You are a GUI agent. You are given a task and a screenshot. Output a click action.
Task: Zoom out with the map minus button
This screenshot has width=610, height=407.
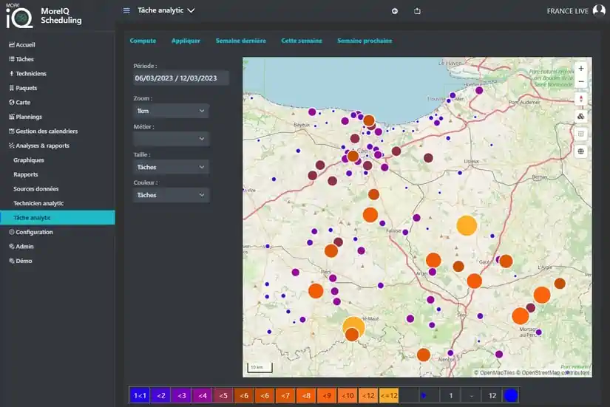[x=581, y=82]
